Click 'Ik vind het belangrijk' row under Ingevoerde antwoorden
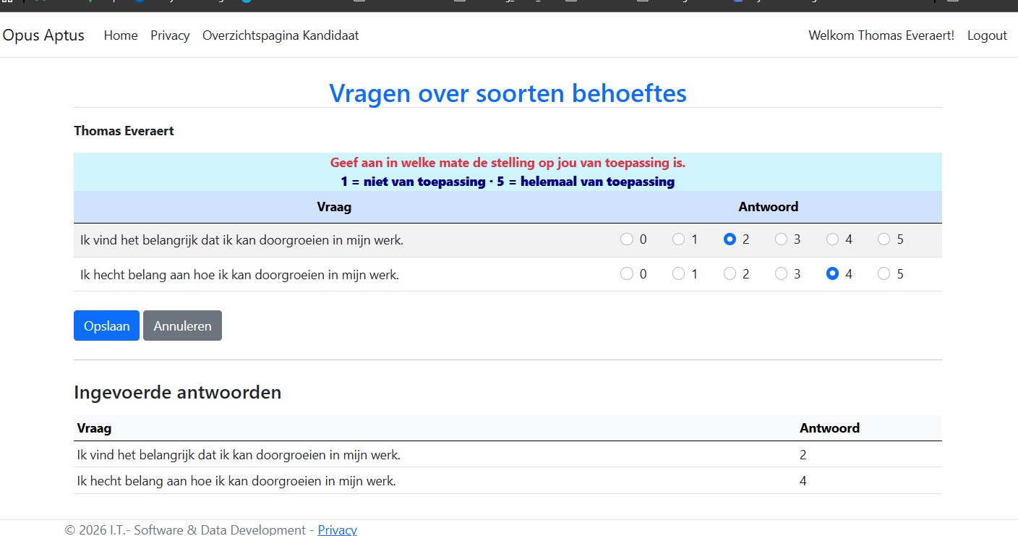Screen dimensions: 1018x536 [x=508, y=455]
